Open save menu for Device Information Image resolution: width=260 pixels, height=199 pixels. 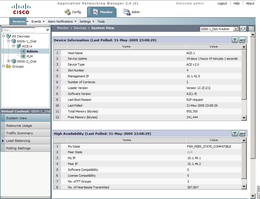242,40
